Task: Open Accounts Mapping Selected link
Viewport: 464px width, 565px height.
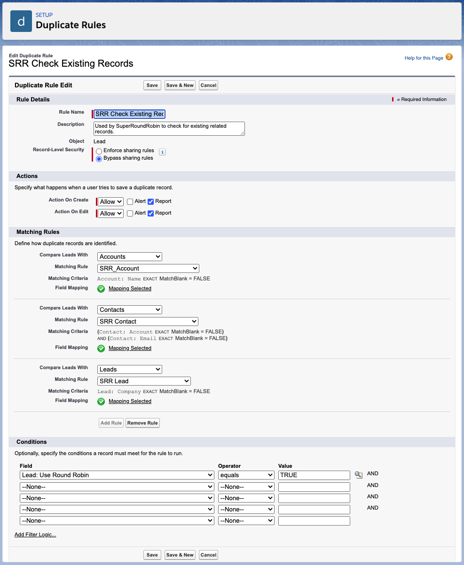Action: point(130,288)
